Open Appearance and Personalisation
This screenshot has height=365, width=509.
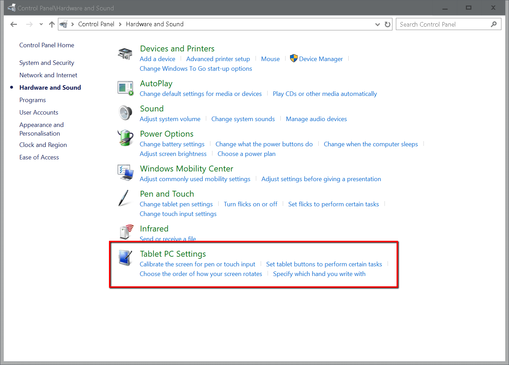pos(41,129)
